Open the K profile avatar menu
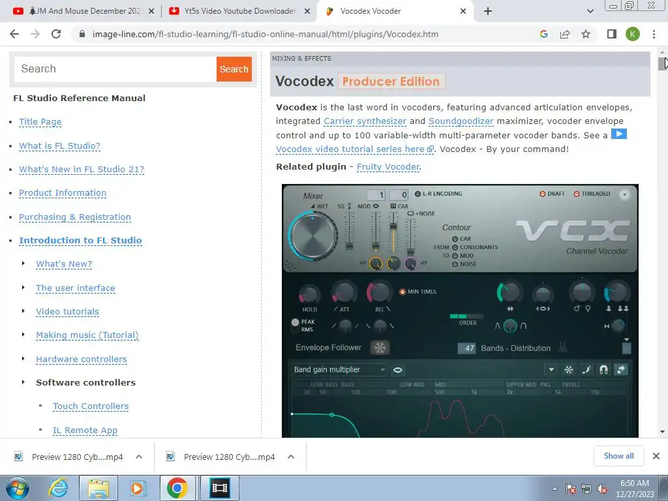 click(633, 34)
